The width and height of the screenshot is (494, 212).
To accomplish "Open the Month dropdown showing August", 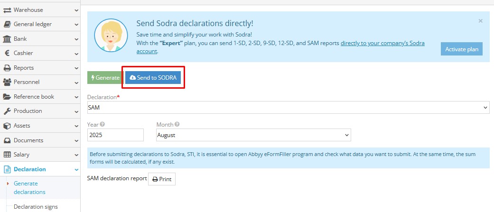I will point(253,135).
